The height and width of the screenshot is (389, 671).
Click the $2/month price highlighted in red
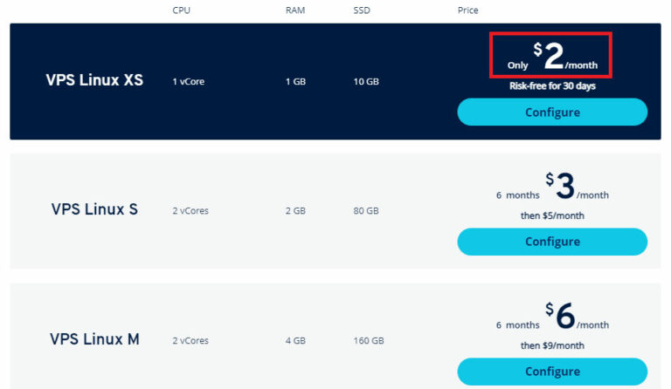tap(552, 56)
